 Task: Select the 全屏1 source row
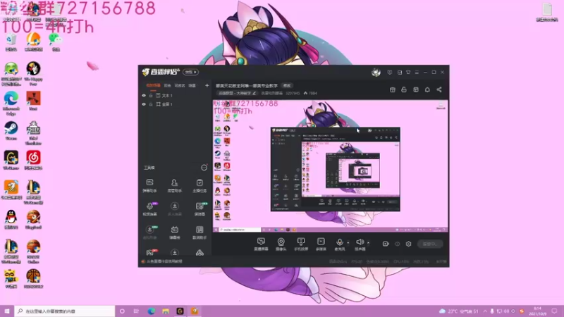coord(175,104)
